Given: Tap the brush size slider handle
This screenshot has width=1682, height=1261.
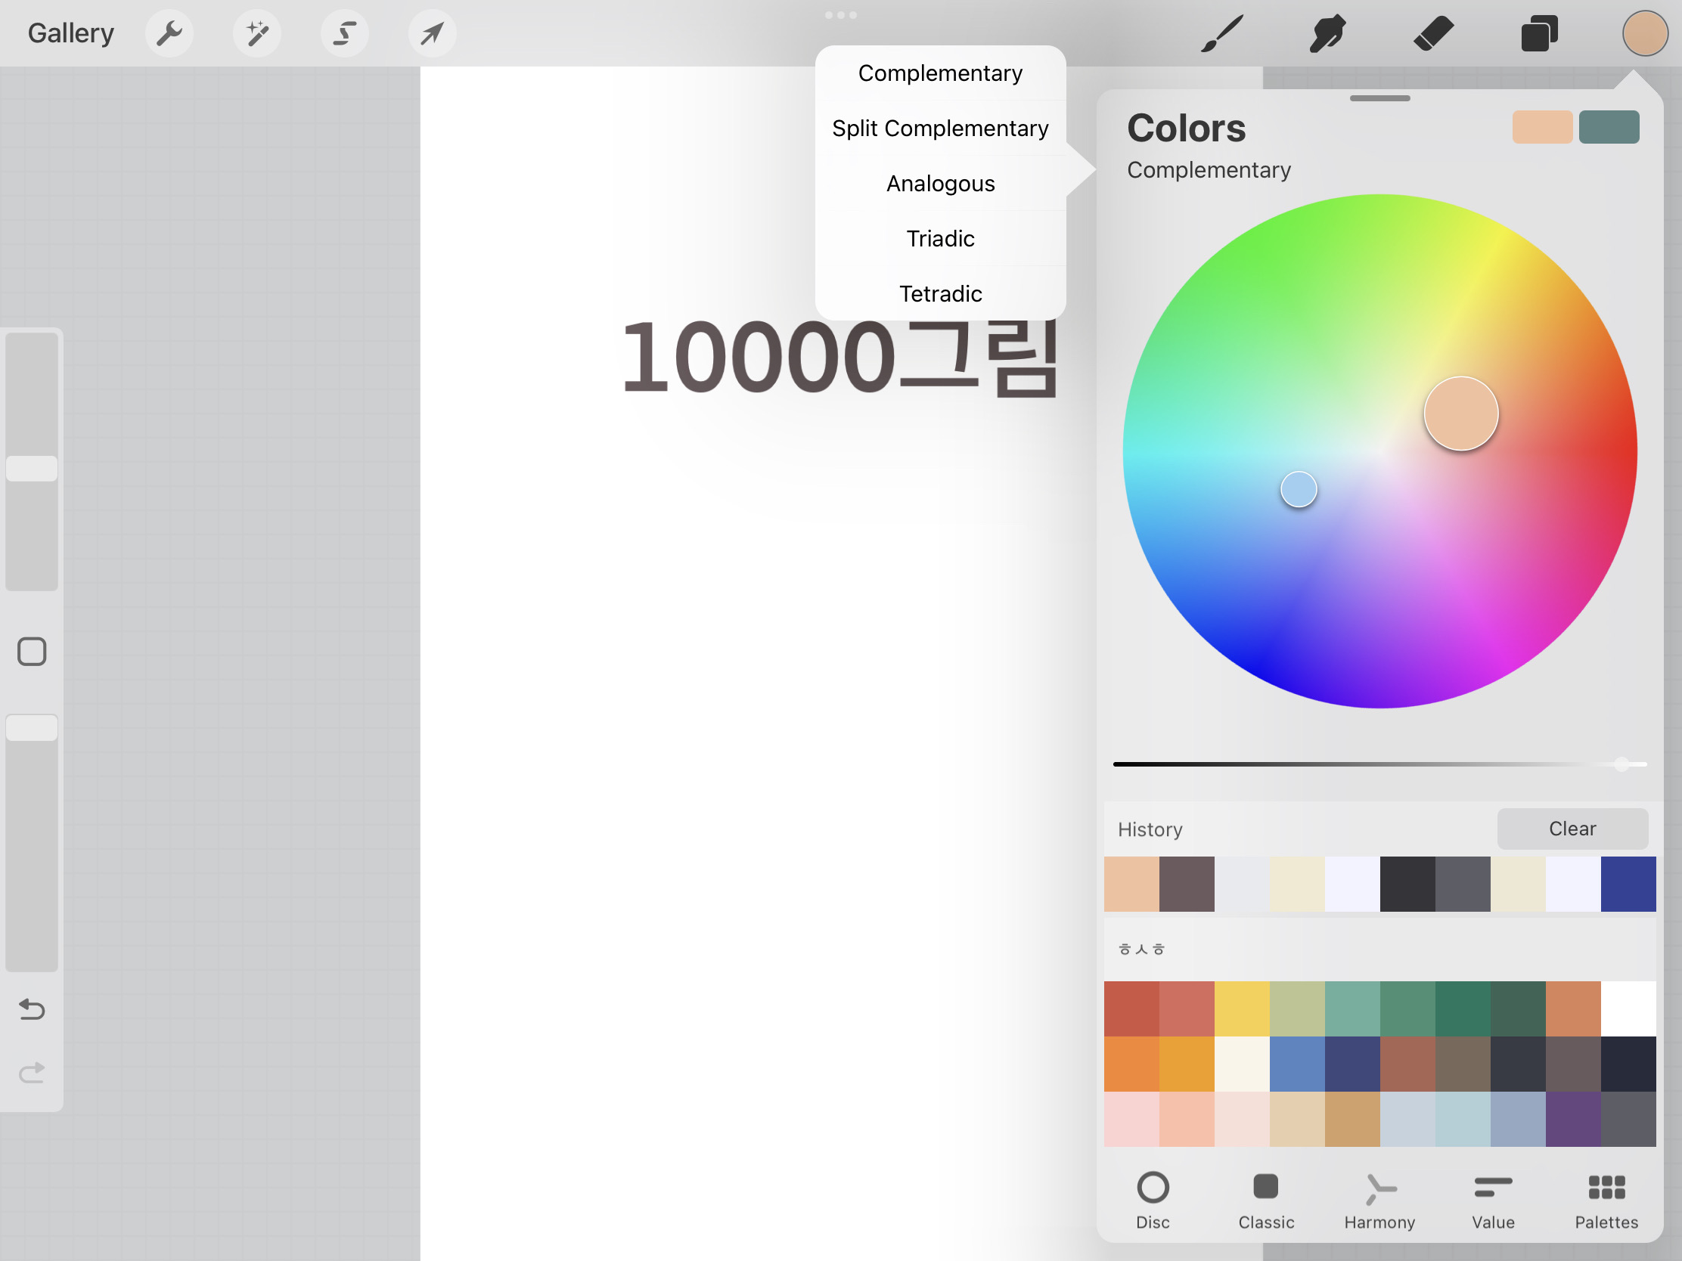Looking at the screenshot, I should point(32,468).
